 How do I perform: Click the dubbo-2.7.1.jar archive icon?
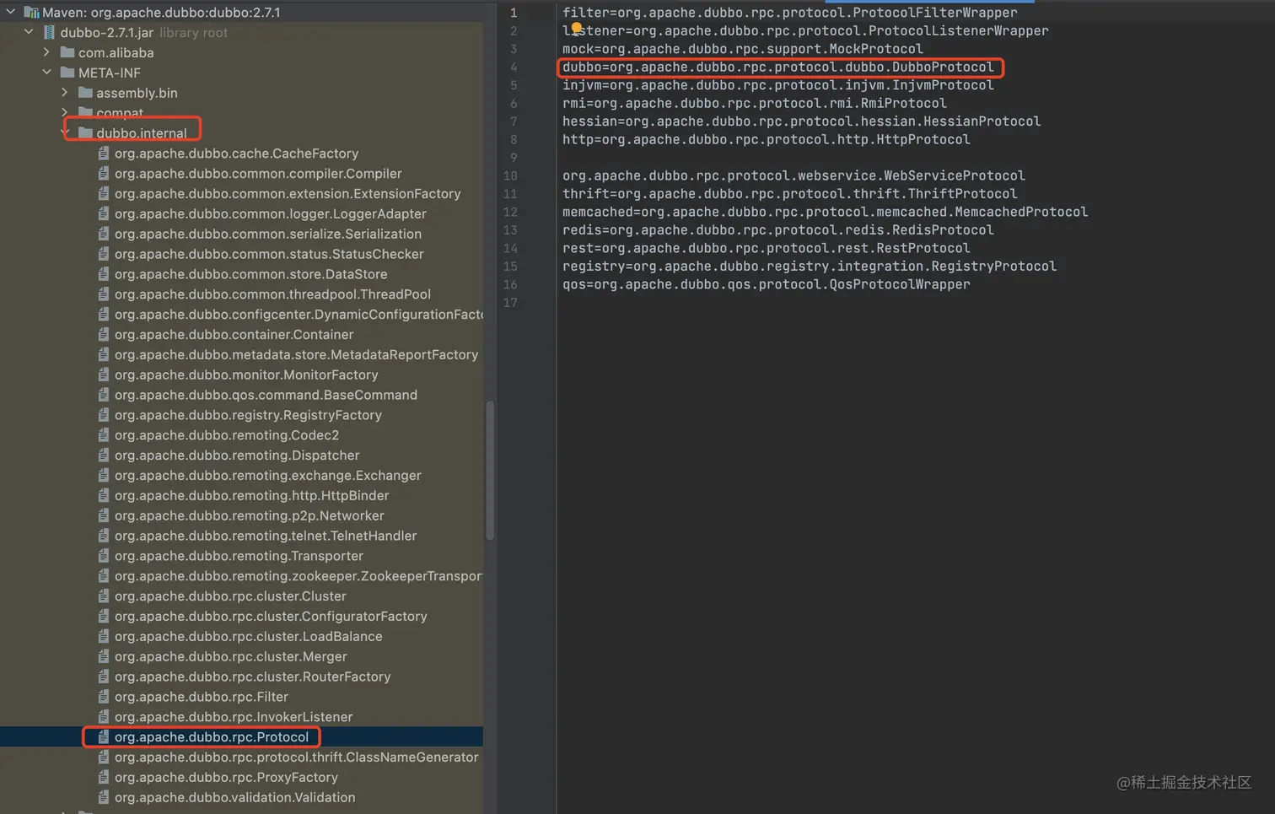tap(49, 32)
